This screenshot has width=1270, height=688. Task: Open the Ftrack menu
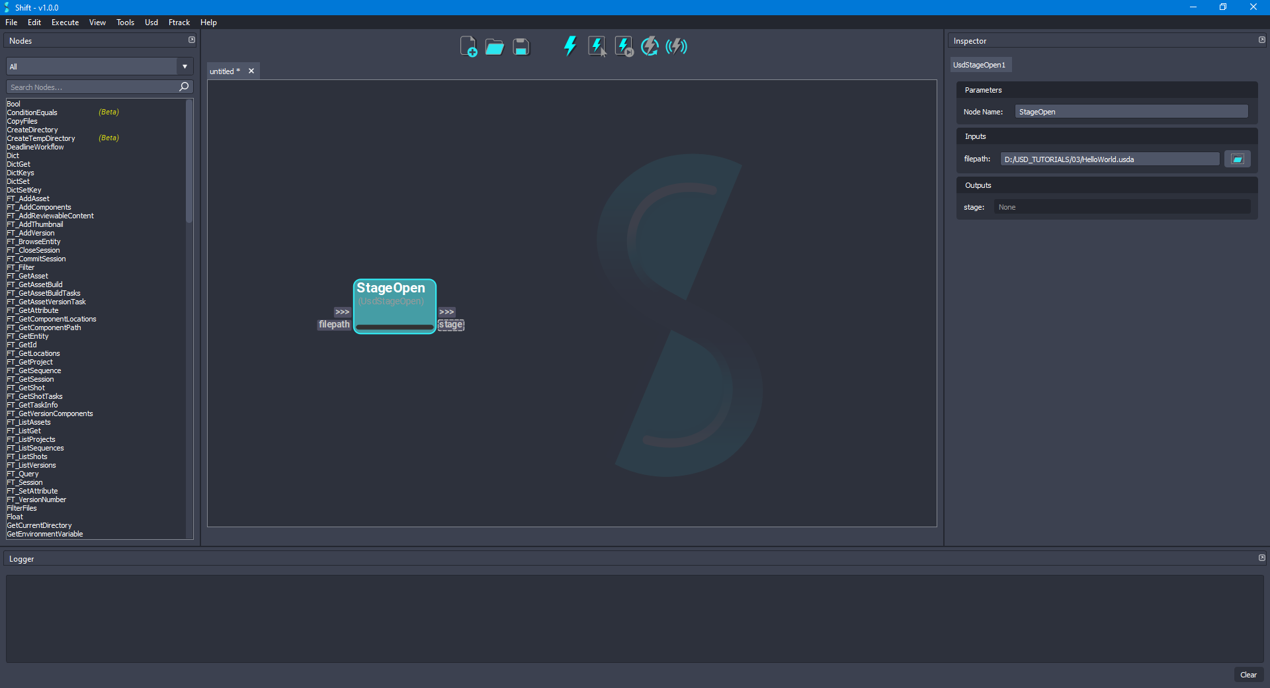[179, 22]
